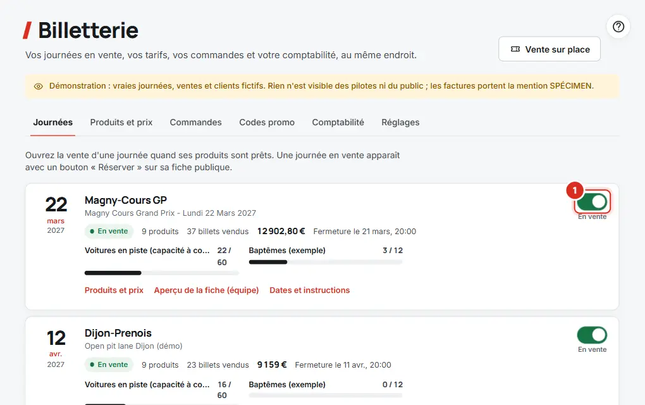
Task: Click the 12 902,80 € revenue amount
Action: coord(281,232)
